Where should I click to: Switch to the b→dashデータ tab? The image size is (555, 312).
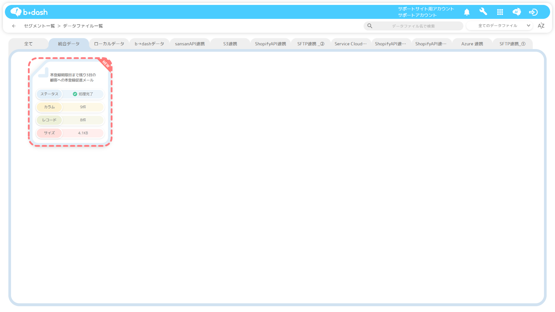coord(149,44)
